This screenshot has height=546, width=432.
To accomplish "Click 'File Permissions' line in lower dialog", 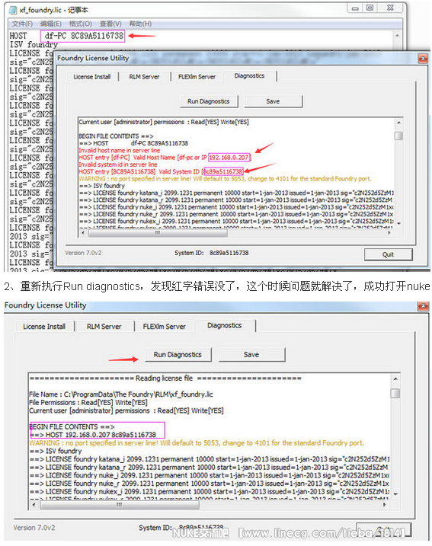I will pyautogui.click(x=88, y=403).
